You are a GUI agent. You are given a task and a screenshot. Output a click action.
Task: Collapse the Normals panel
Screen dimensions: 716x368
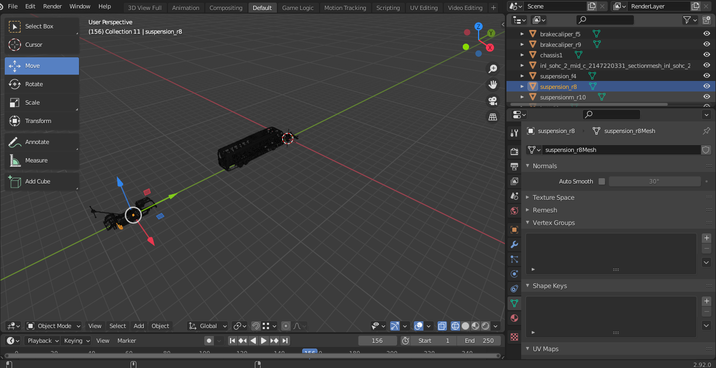[x=528, y=166]
